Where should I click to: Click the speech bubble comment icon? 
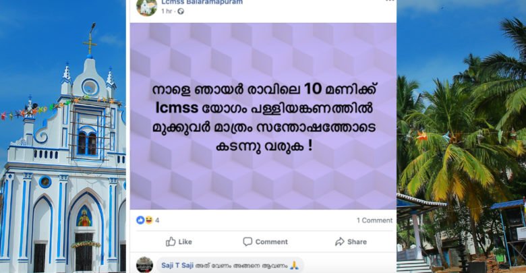tap(247, 241)
